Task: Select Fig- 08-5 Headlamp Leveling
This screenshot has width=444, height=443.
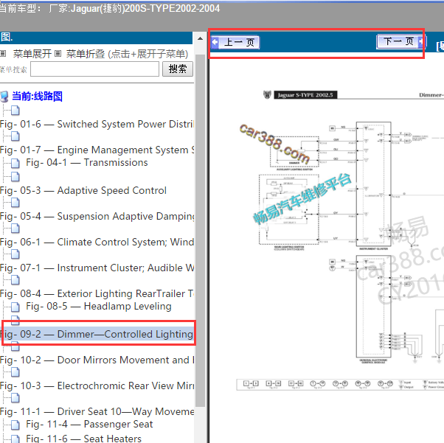Action: pos(99,307)
